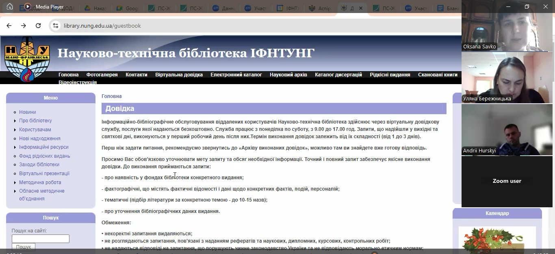
Task: Expand the Користувачам menu arrow
Action: [15, 130]
